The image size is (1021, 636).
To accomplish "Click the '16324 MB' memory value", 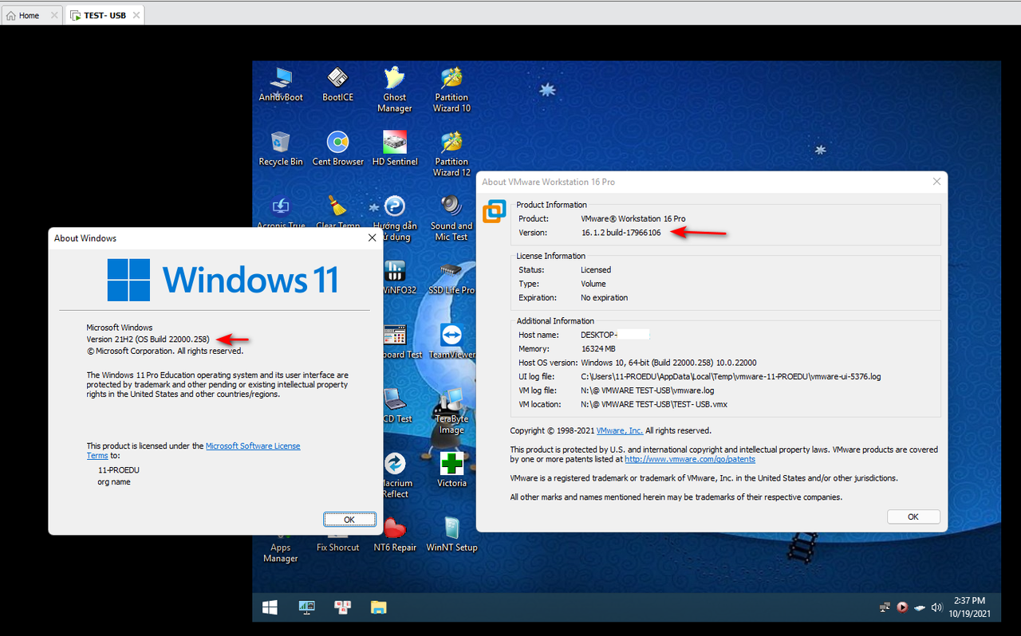I will [598, 349].
